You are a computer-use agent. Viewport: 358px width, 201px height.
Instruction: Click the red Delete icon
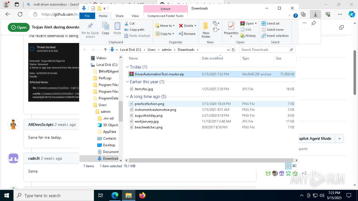point(181,26)
